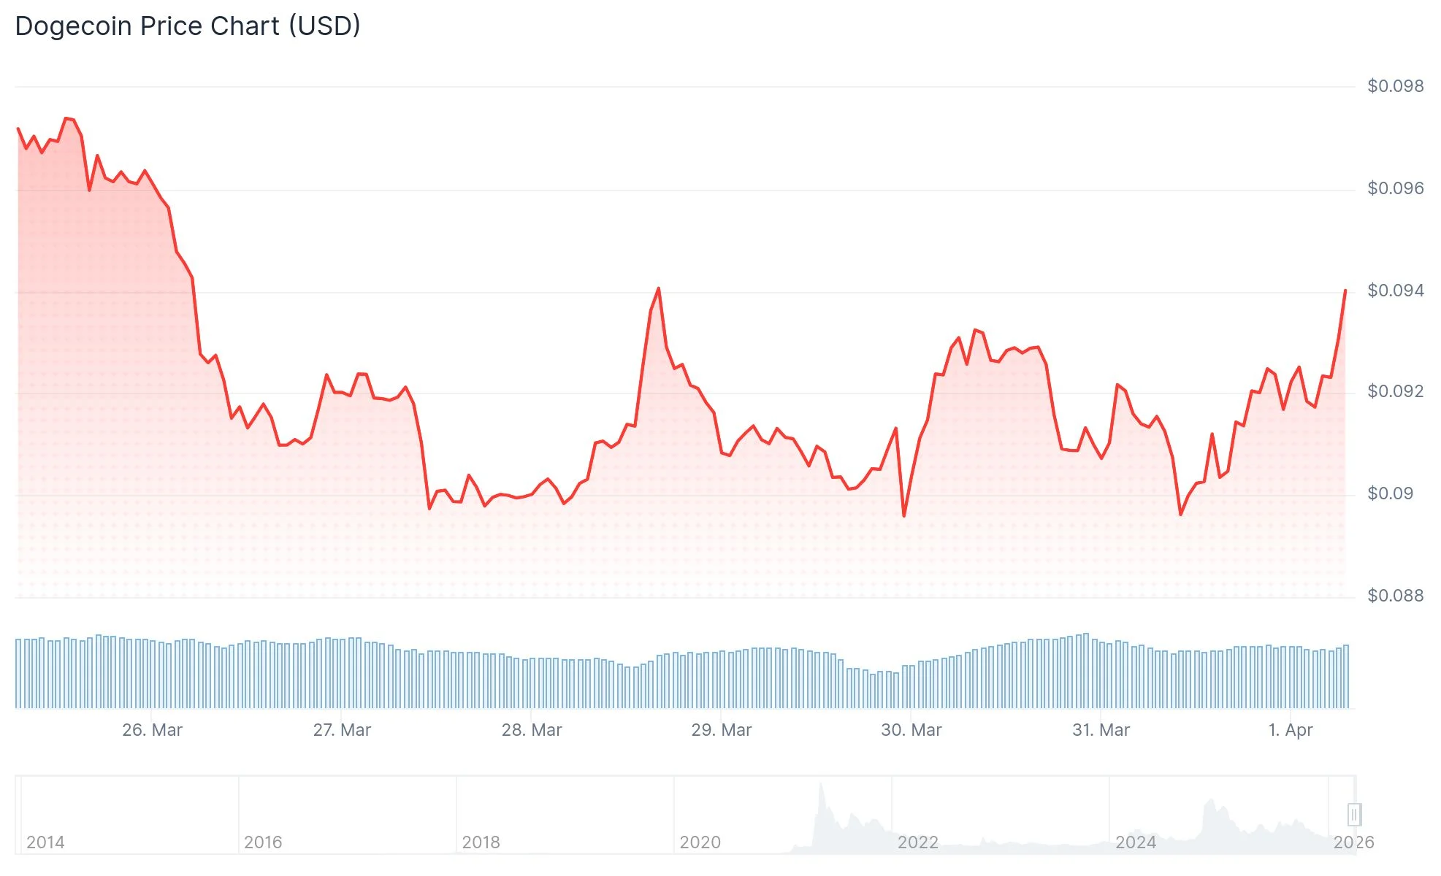
Task: Click the 26. Mar date label
Action: point(152,730)
